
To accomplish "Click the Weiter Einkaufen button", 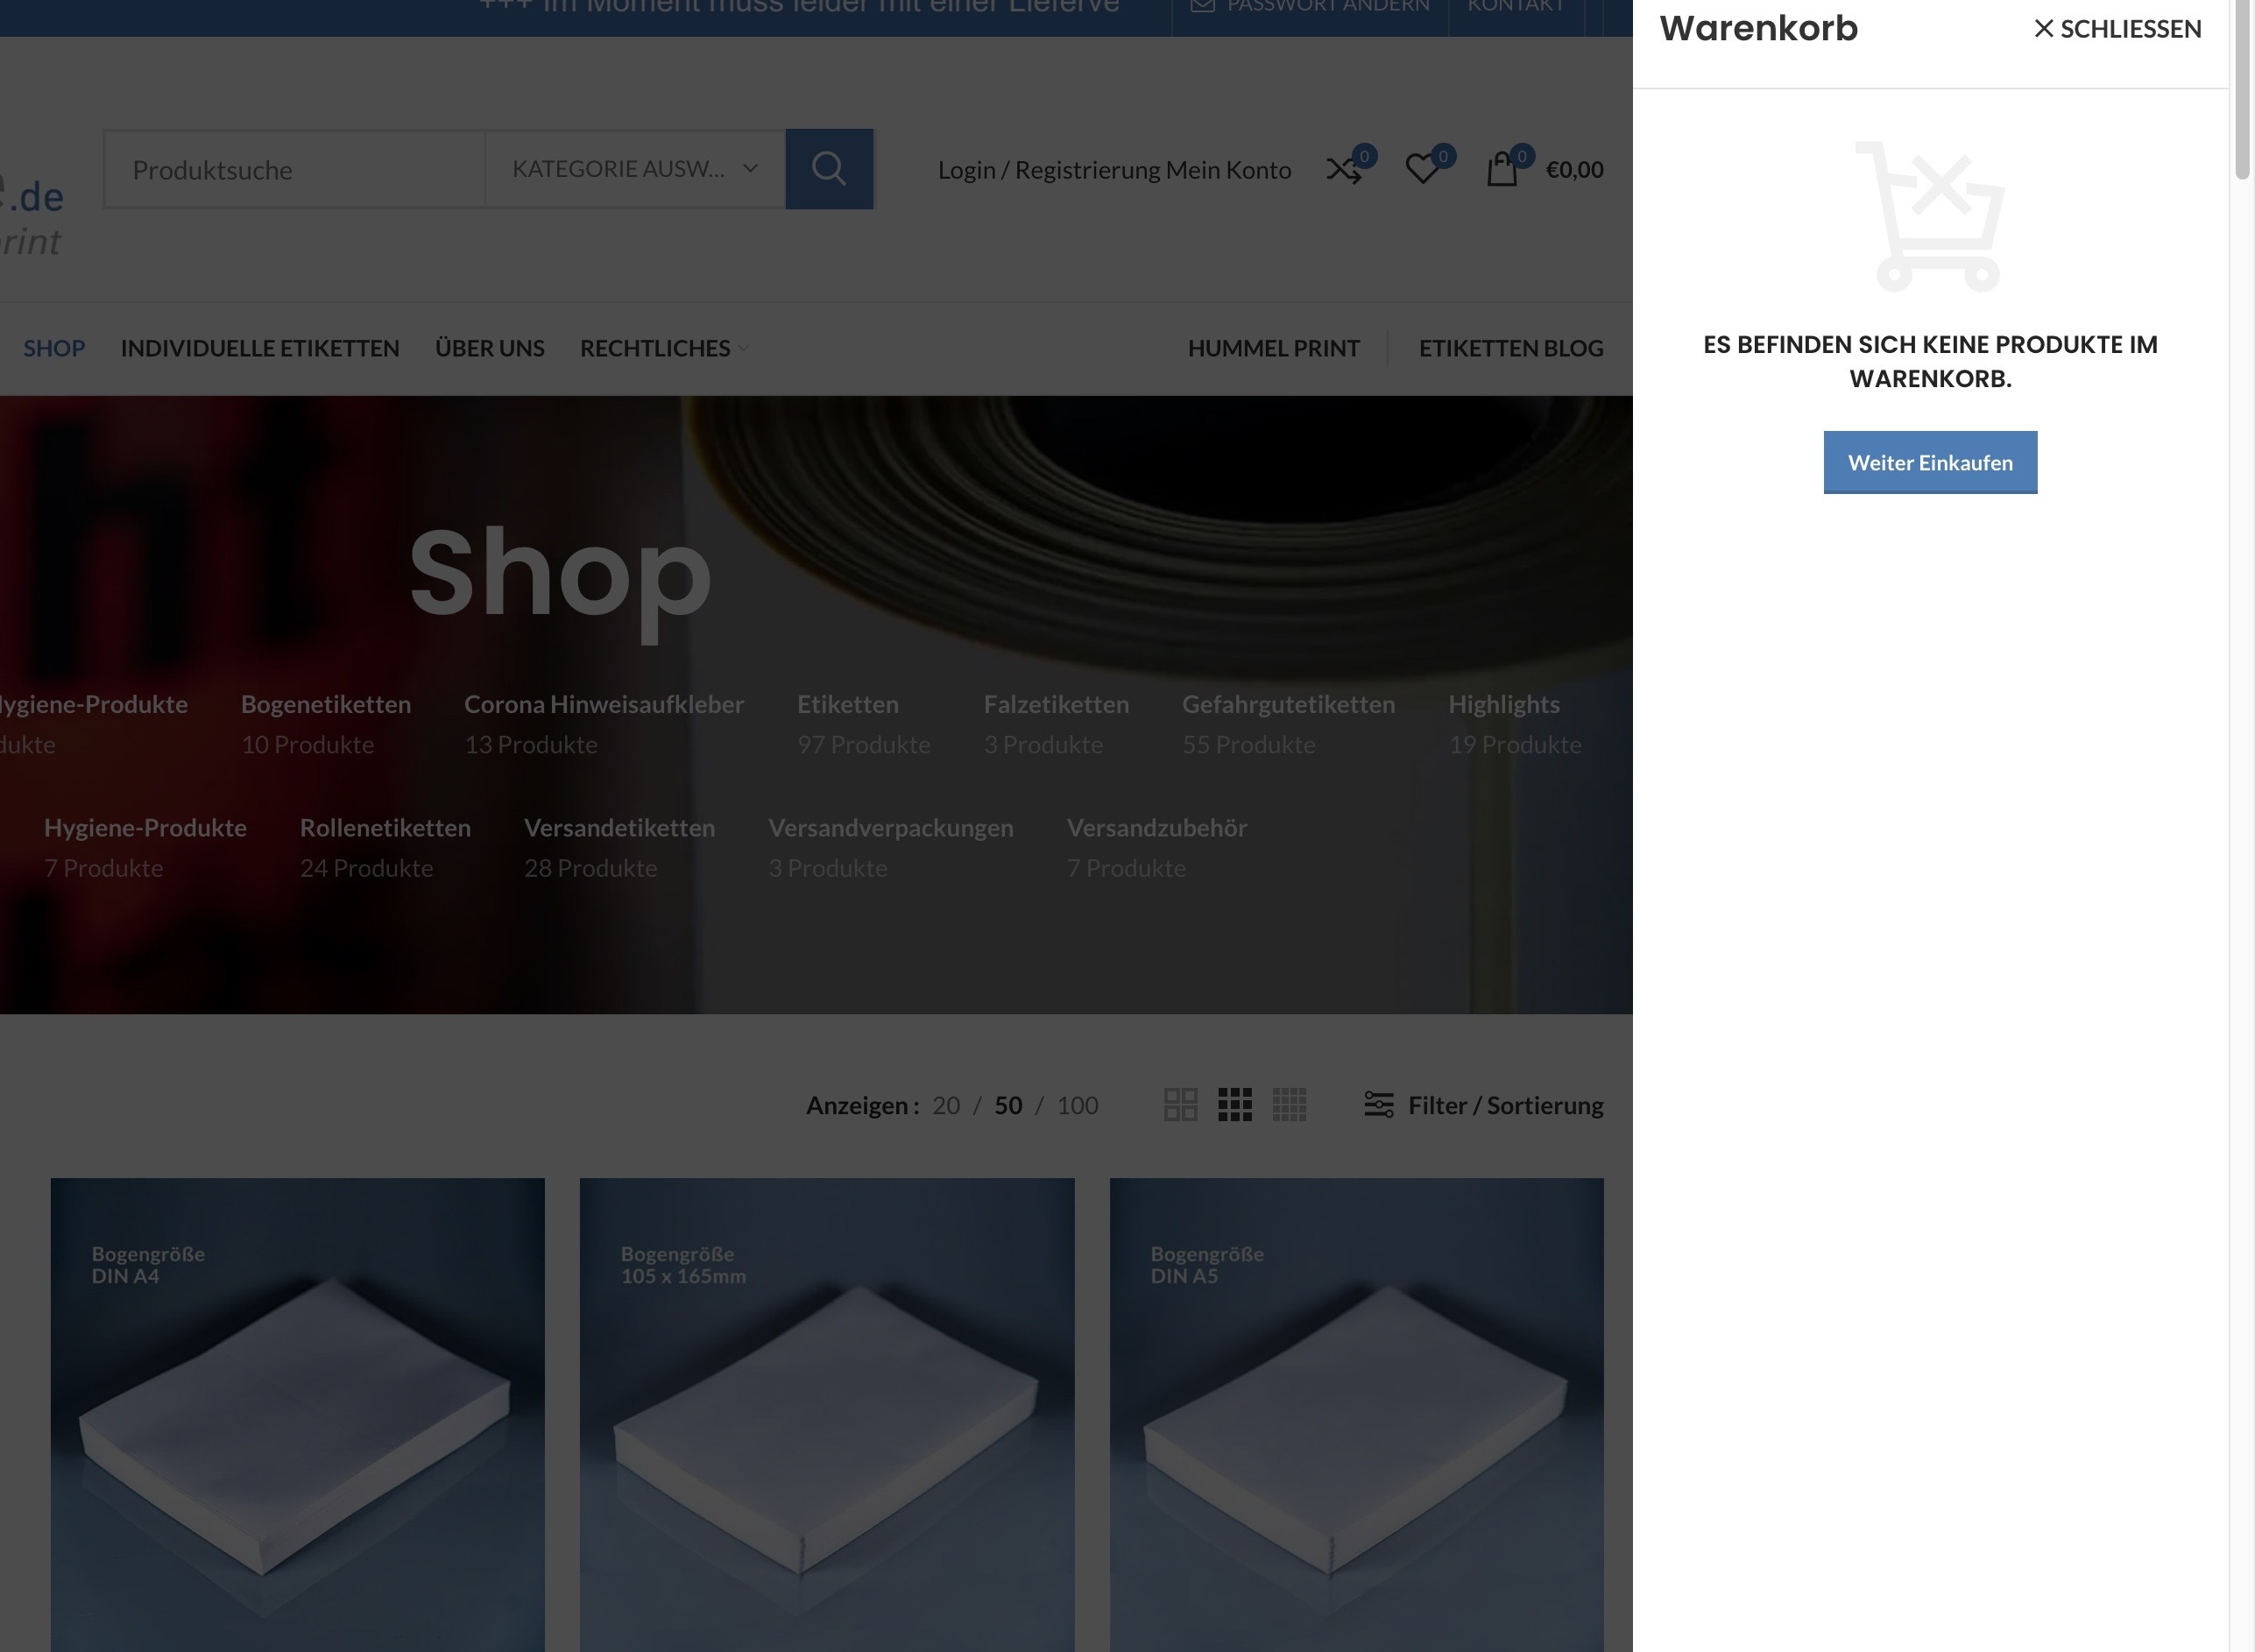I will pyautogui.click(x=1929, y=463).
